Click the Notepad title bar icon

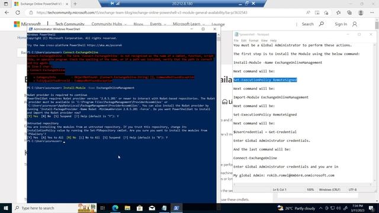click(236, 34)
